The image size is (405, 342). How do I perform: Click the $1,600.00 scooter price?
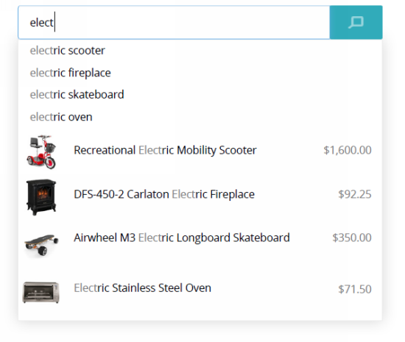[348, 150]
